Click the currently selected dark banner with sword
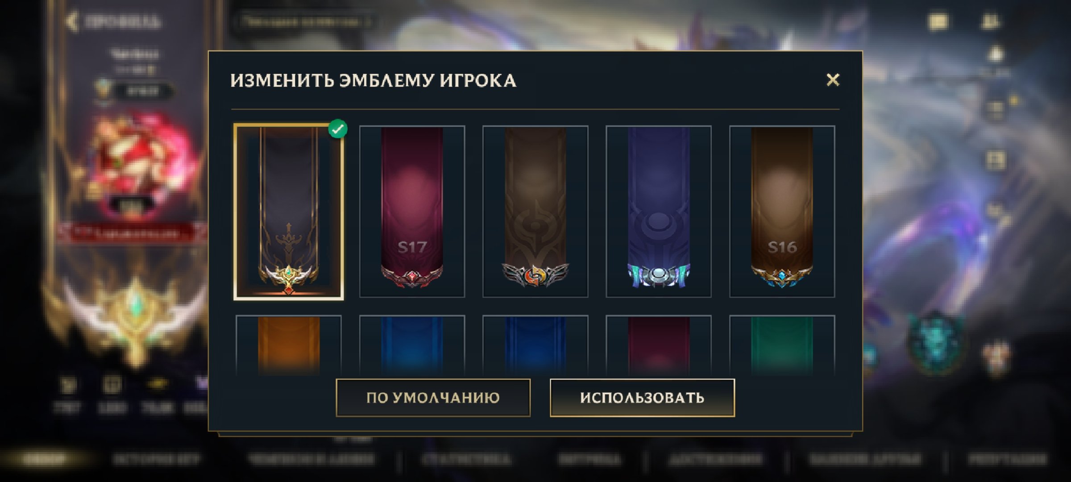Viewport: 1071px width, 482px height. 289,212
